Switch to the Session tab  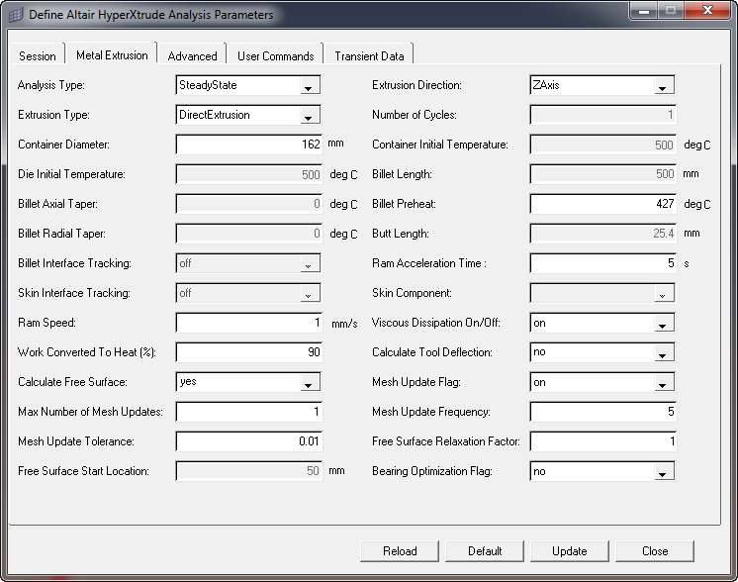[x=38, y=55]
